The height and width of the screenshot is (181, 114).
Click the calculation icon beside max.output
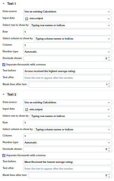27,18
